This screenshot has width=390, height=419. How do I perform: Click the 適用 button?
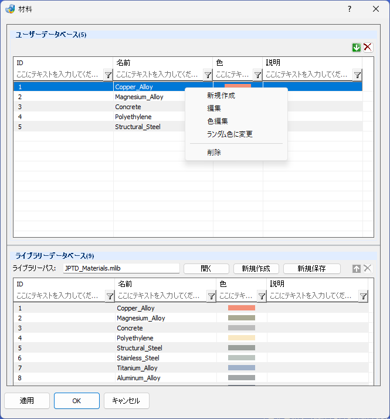click(x=27, y=401)
